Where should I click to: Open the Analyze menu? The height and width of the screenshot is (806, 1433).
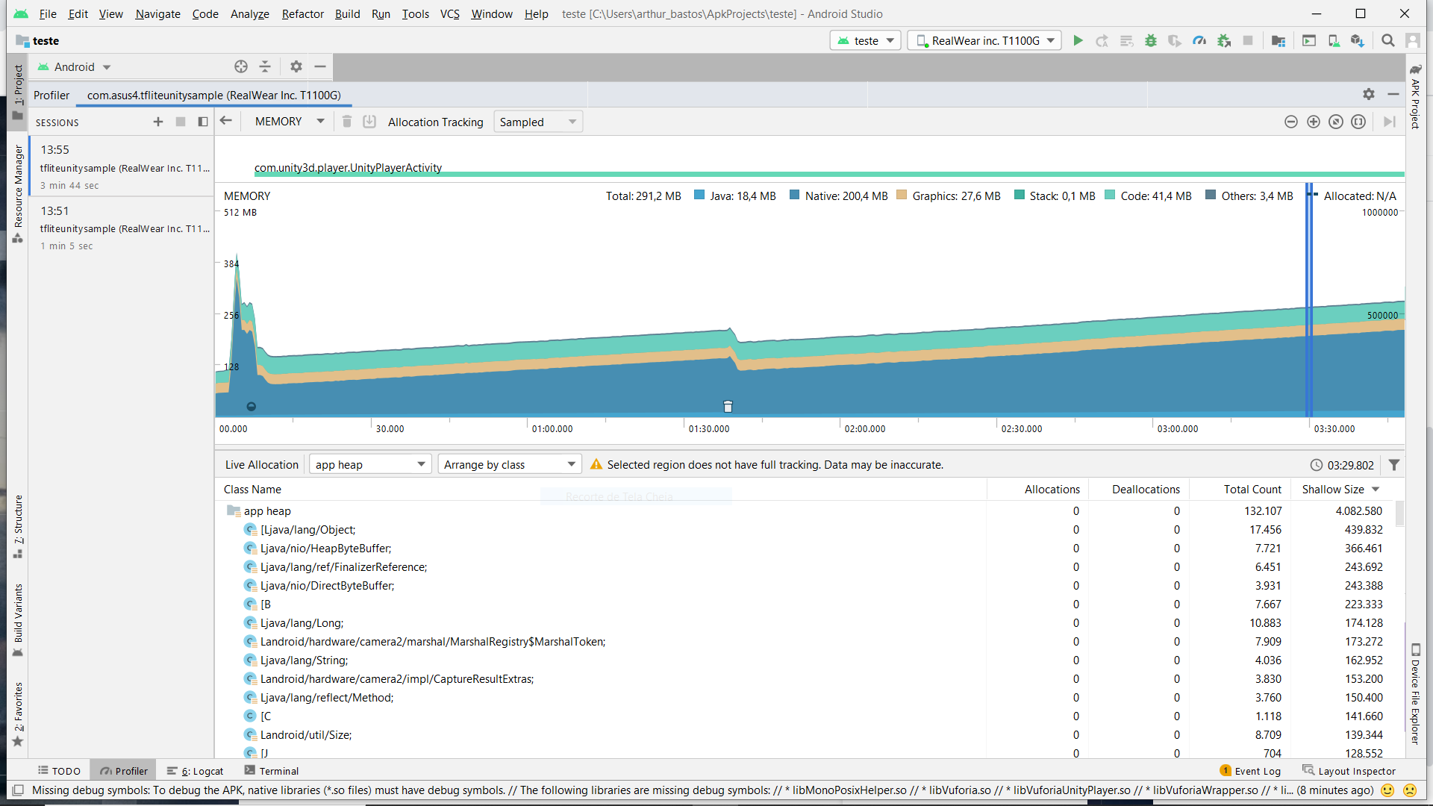click(x=249, y=13)
